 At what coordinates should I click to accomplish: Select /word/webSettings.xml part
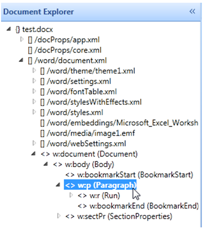click(83, 144)
